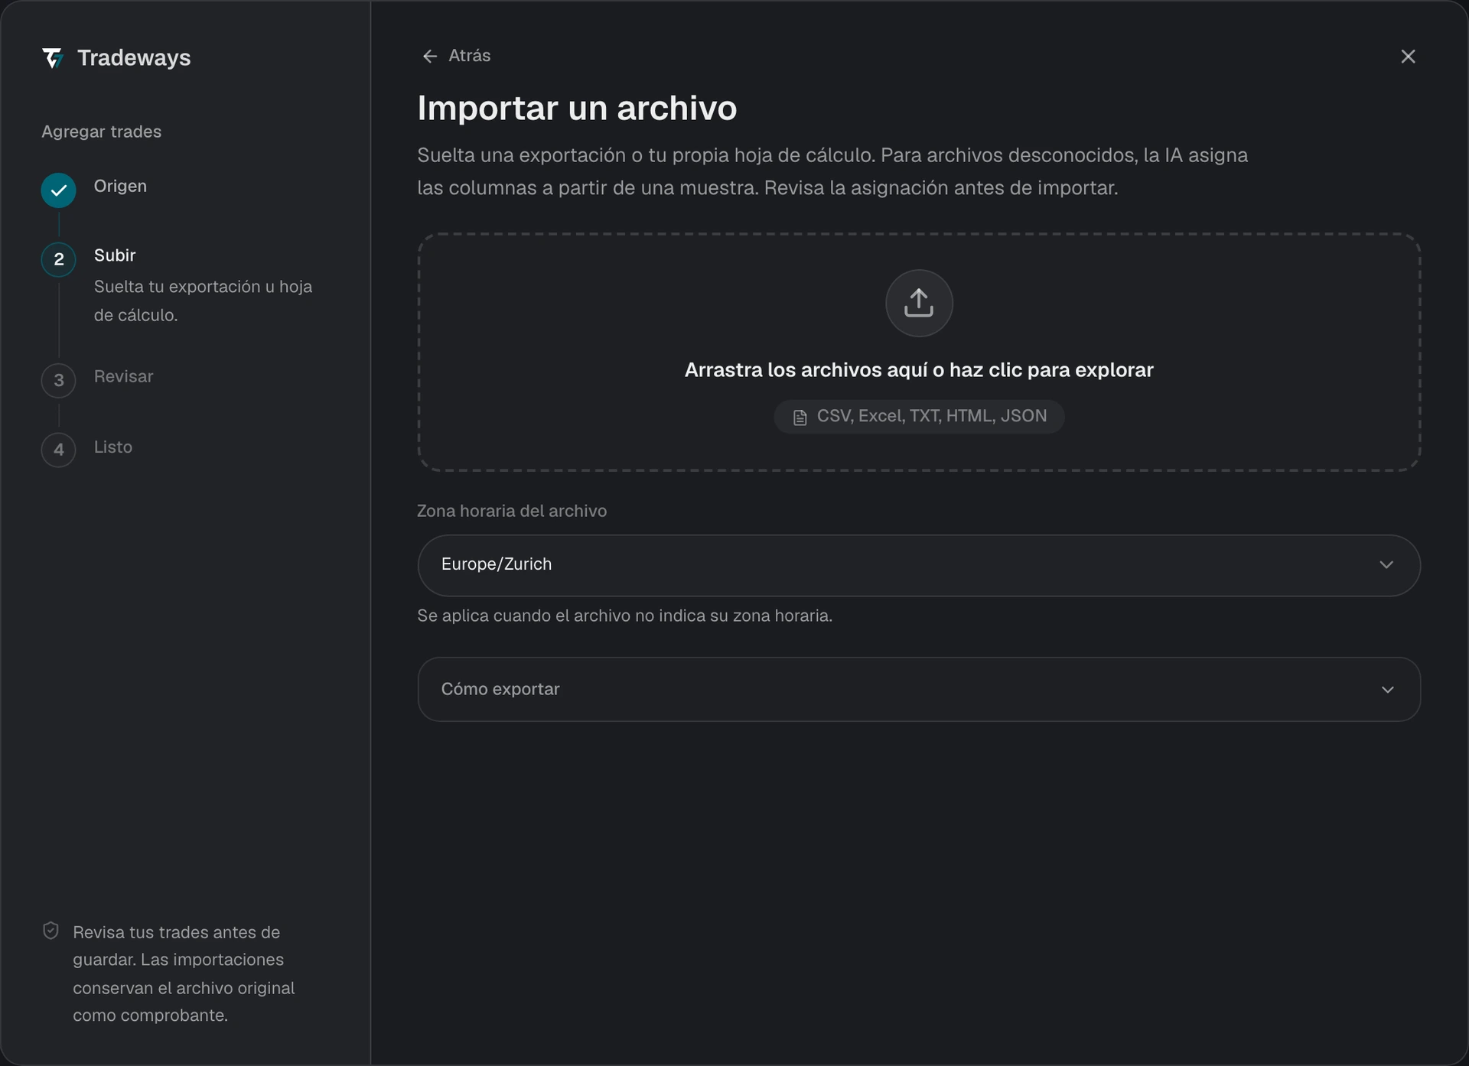Close the import dialog with the X
Image resolution: width=1469 pixels, height=1066 pixels.
pyautogui.click(x=1408, y=57)
